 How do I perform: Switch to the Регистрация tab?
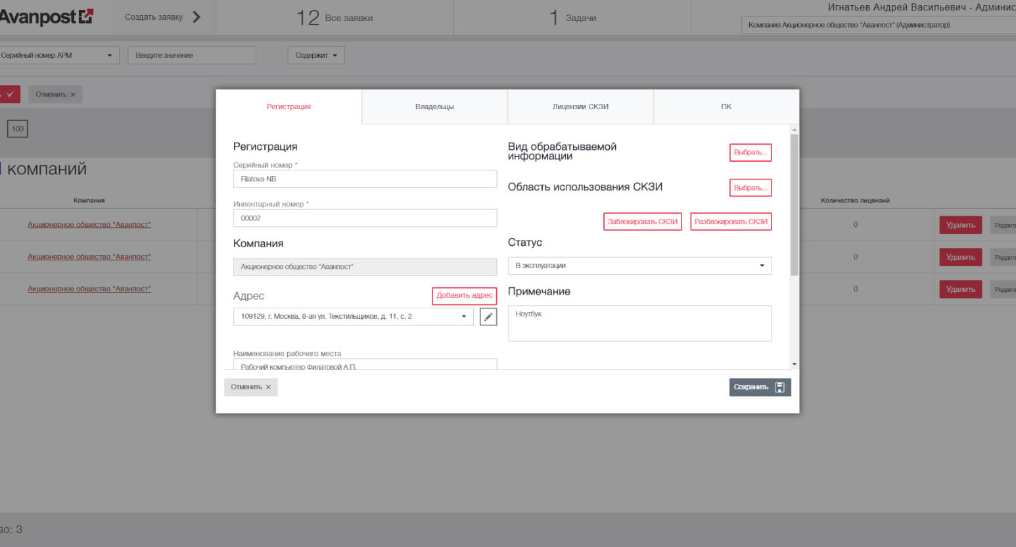pos(289,107)
